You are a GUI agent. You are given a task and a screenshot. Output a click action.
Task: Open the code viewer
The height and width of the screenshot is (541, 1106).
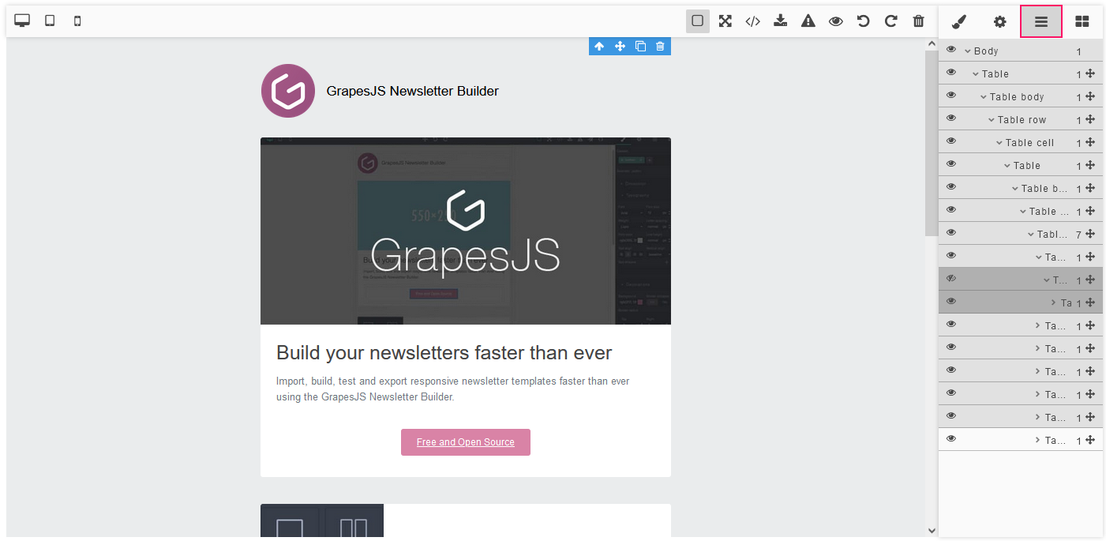[753, 21]
